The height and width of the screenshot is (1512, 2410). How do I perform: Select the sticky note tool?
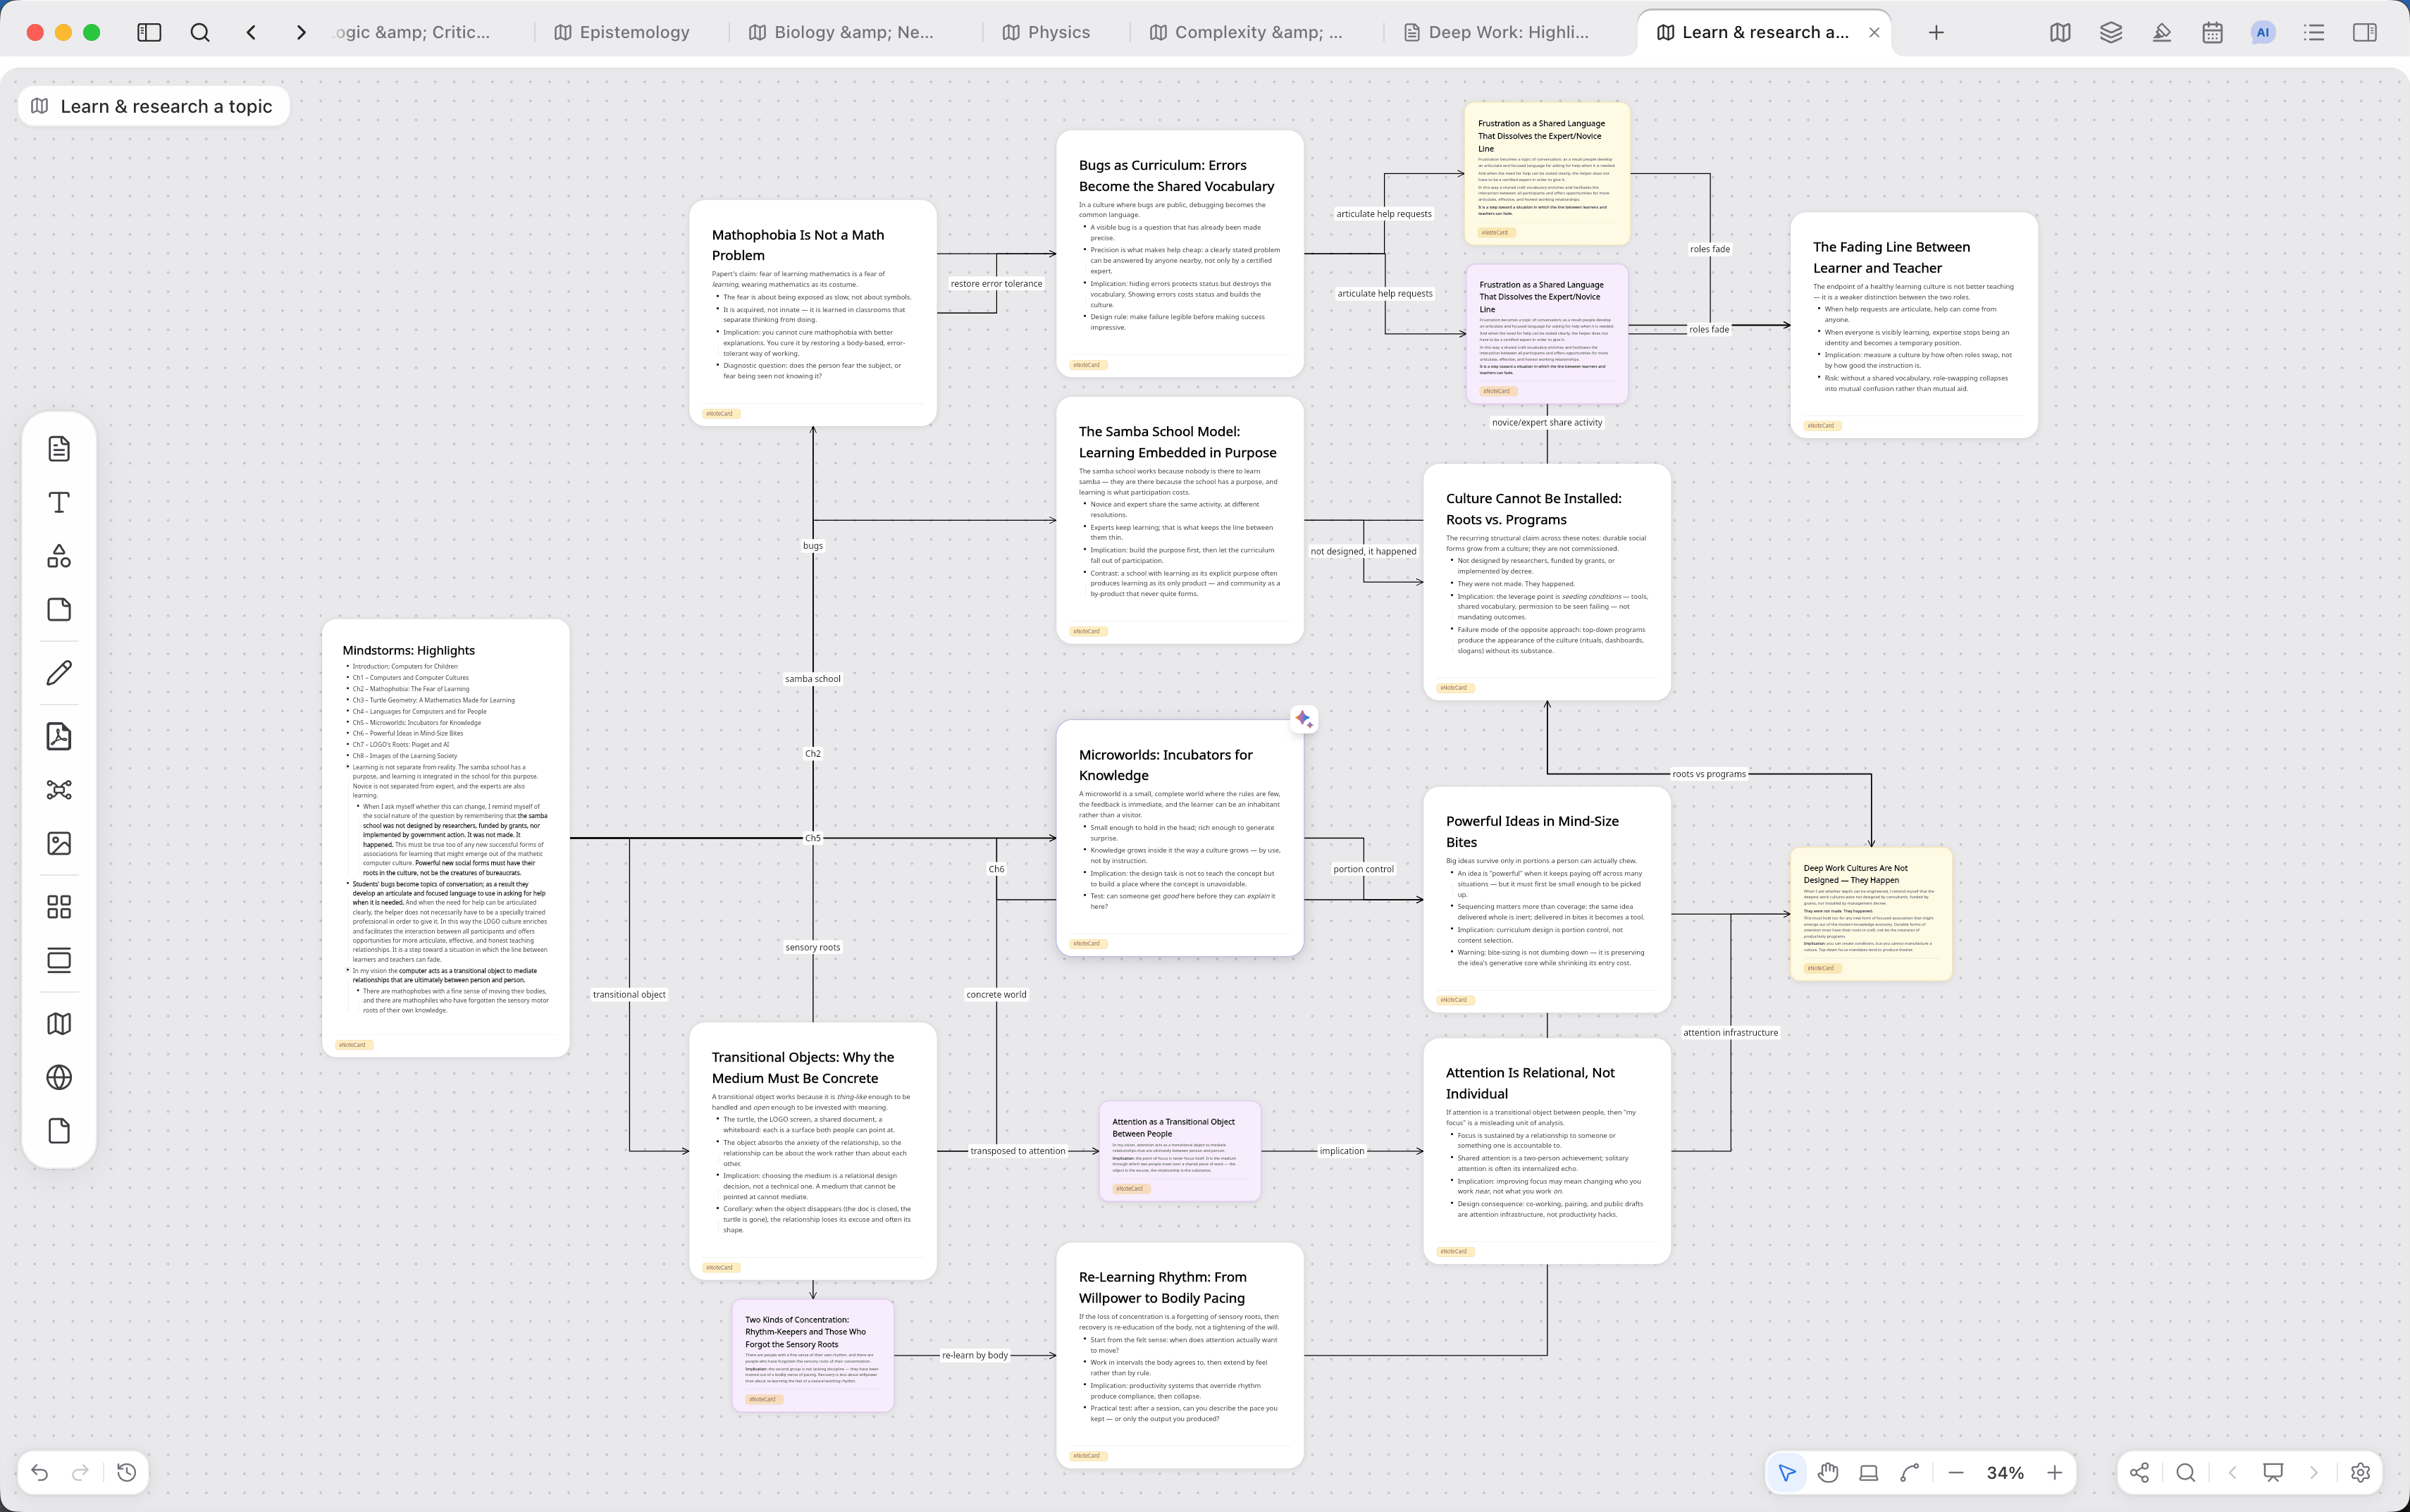click(x=59, y=610)
